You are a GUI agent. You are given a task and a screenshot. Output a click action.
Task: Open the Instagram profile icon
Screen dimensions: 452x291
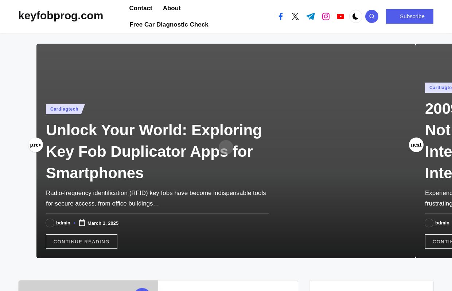coord(326,16)
